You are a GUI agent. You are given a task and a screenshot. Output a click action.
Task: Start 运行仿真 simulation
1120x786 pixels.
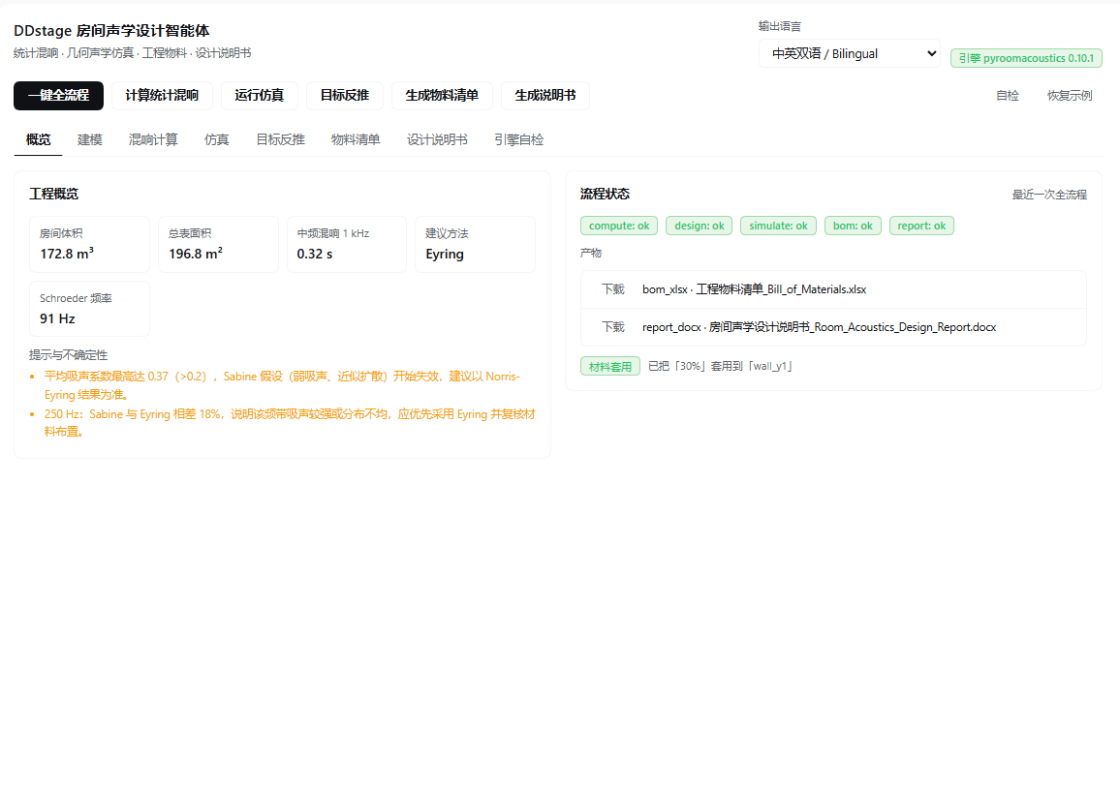pyautogui.click(x=260, y=96)
